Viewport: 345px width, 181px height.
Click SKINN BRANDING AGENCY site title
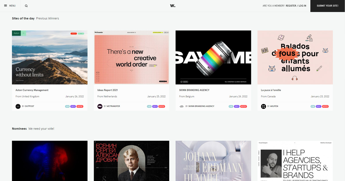tap(194, 90)
